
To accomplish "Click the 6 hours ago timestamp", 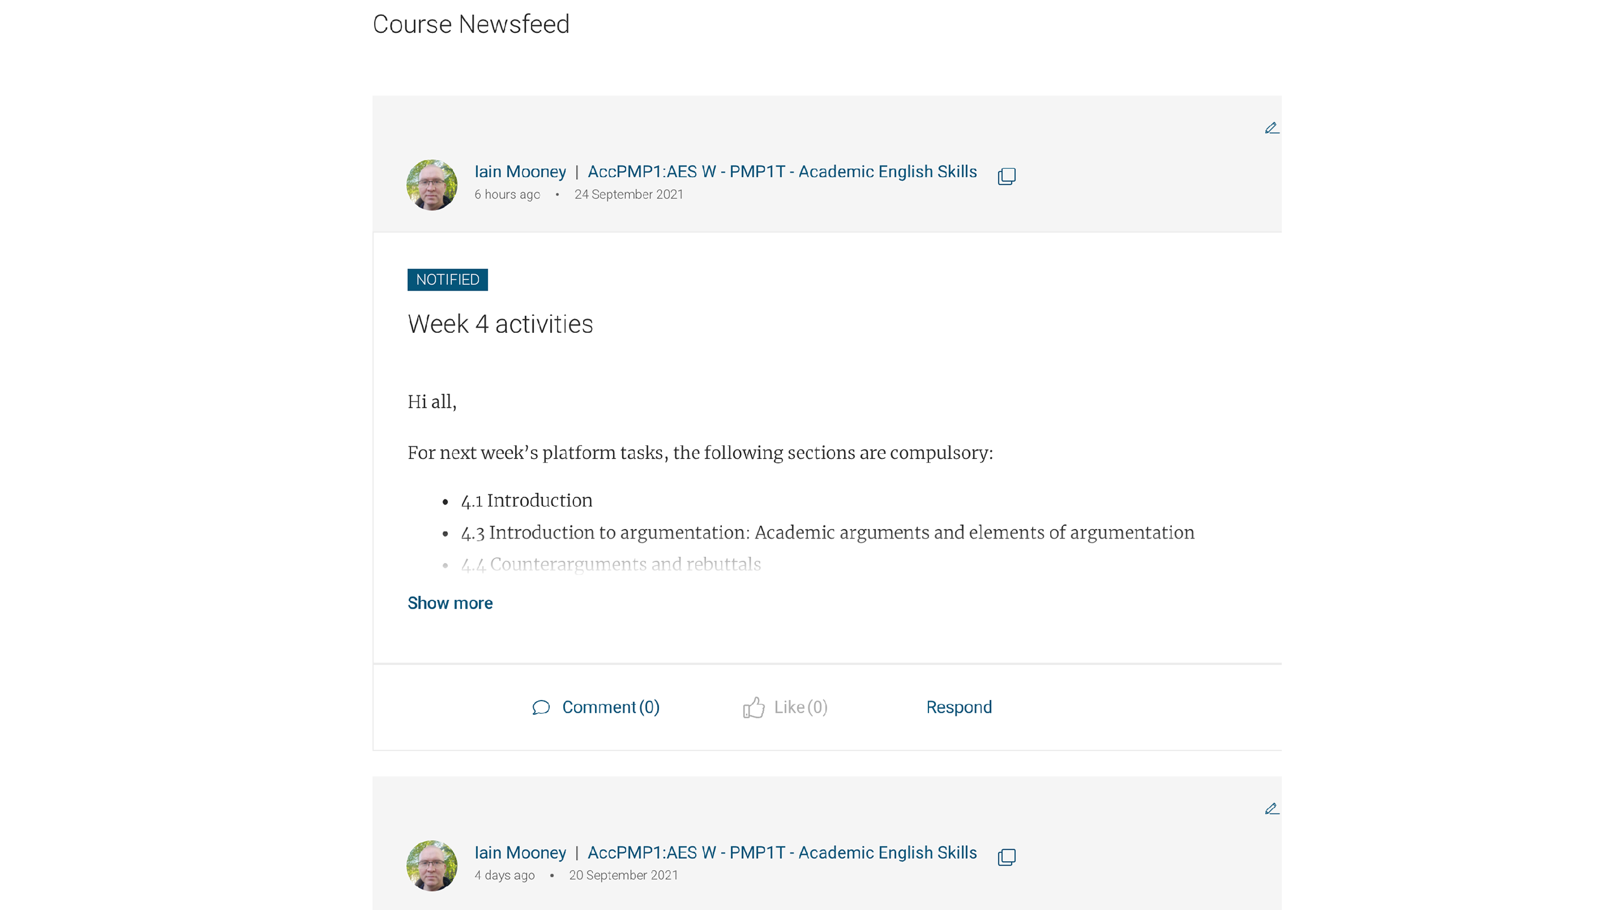I will pos(507,195).
